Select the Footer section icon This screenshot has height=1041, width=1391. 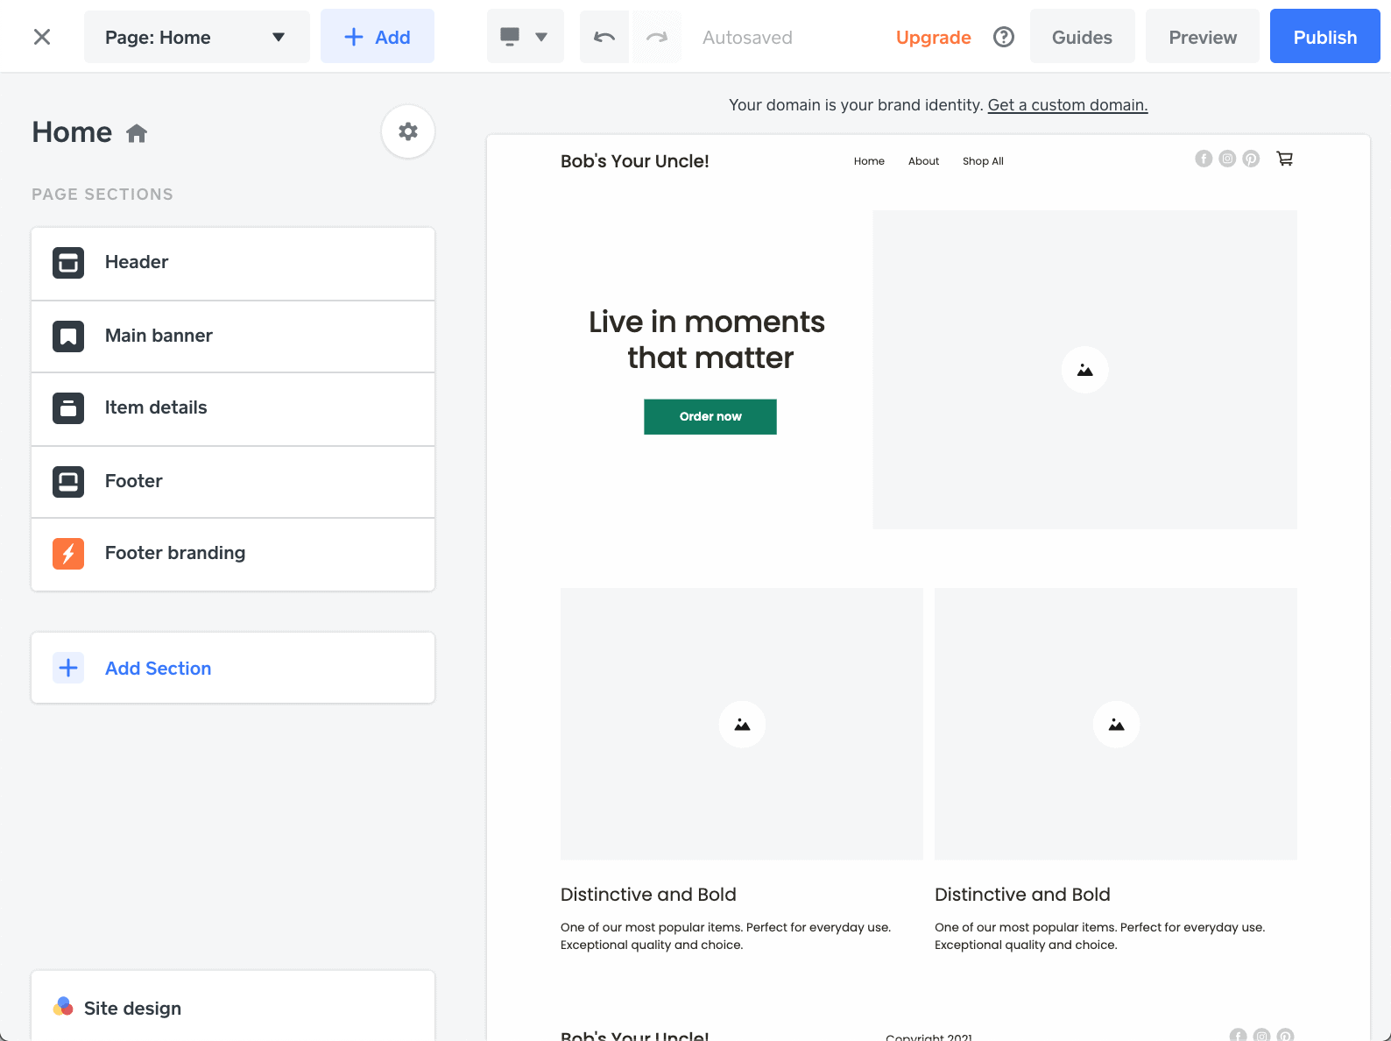tap(68, 482)
